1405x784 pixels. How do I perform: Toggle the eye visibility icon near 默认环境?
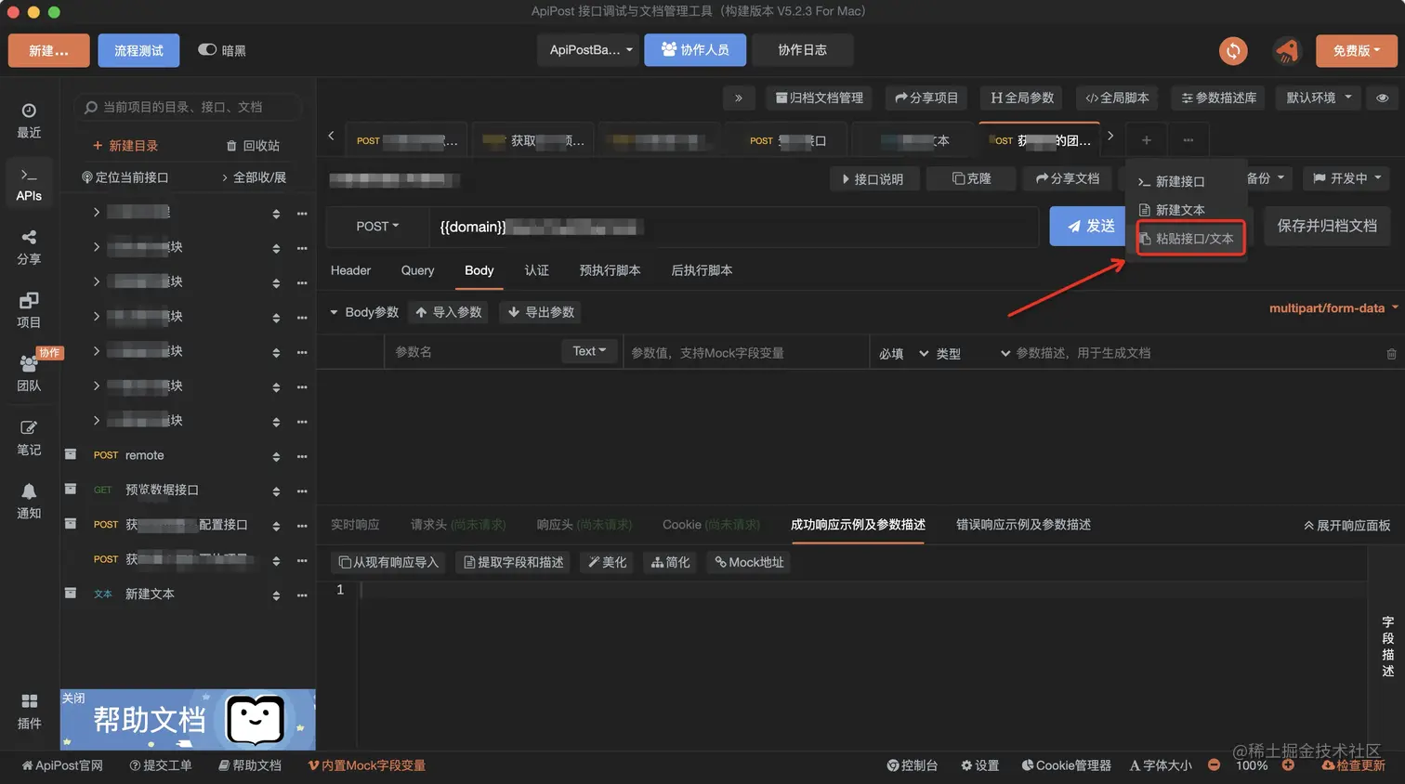coord(1383,98)
